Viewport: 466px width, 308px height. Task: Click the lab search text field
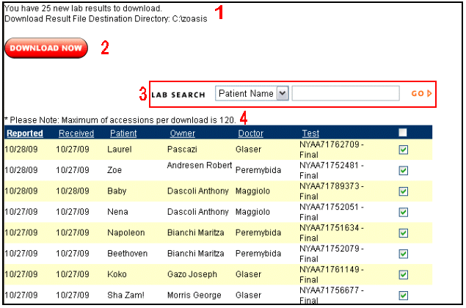pos(346,94)
